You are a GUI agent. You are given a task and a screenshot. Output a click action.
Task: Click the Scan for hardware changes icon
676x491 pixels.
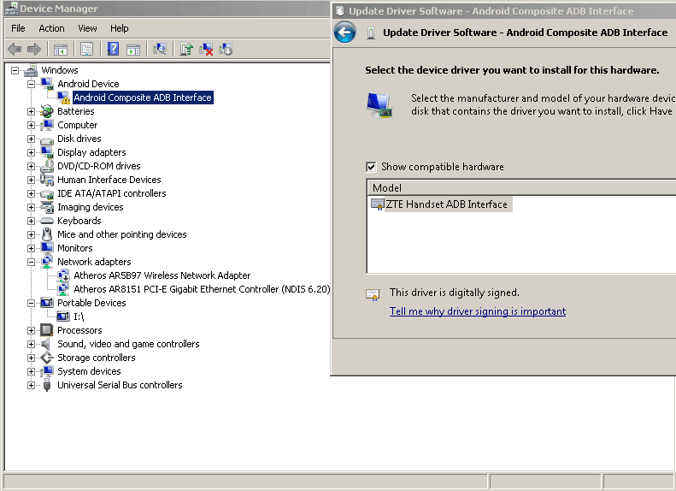pyautogui.click(x=160, y=50)
